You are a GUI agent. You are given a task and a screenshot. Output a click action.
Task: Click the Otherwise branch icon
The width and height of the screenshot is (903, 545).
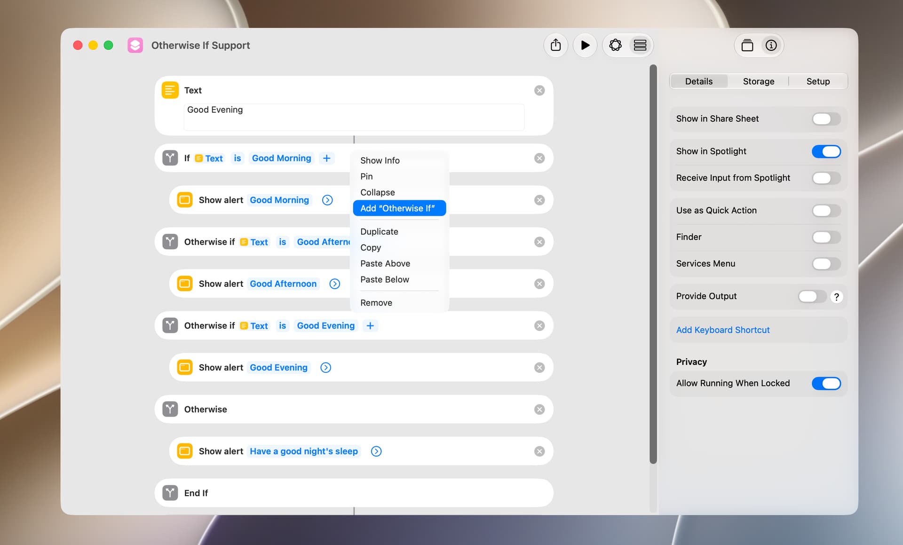coord(170,409)
